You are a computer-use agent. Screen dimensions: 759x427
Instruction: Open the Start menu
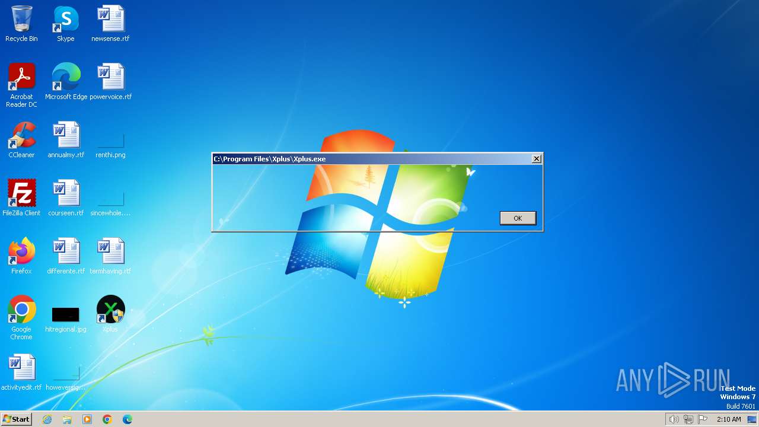(x=16, y=419)
